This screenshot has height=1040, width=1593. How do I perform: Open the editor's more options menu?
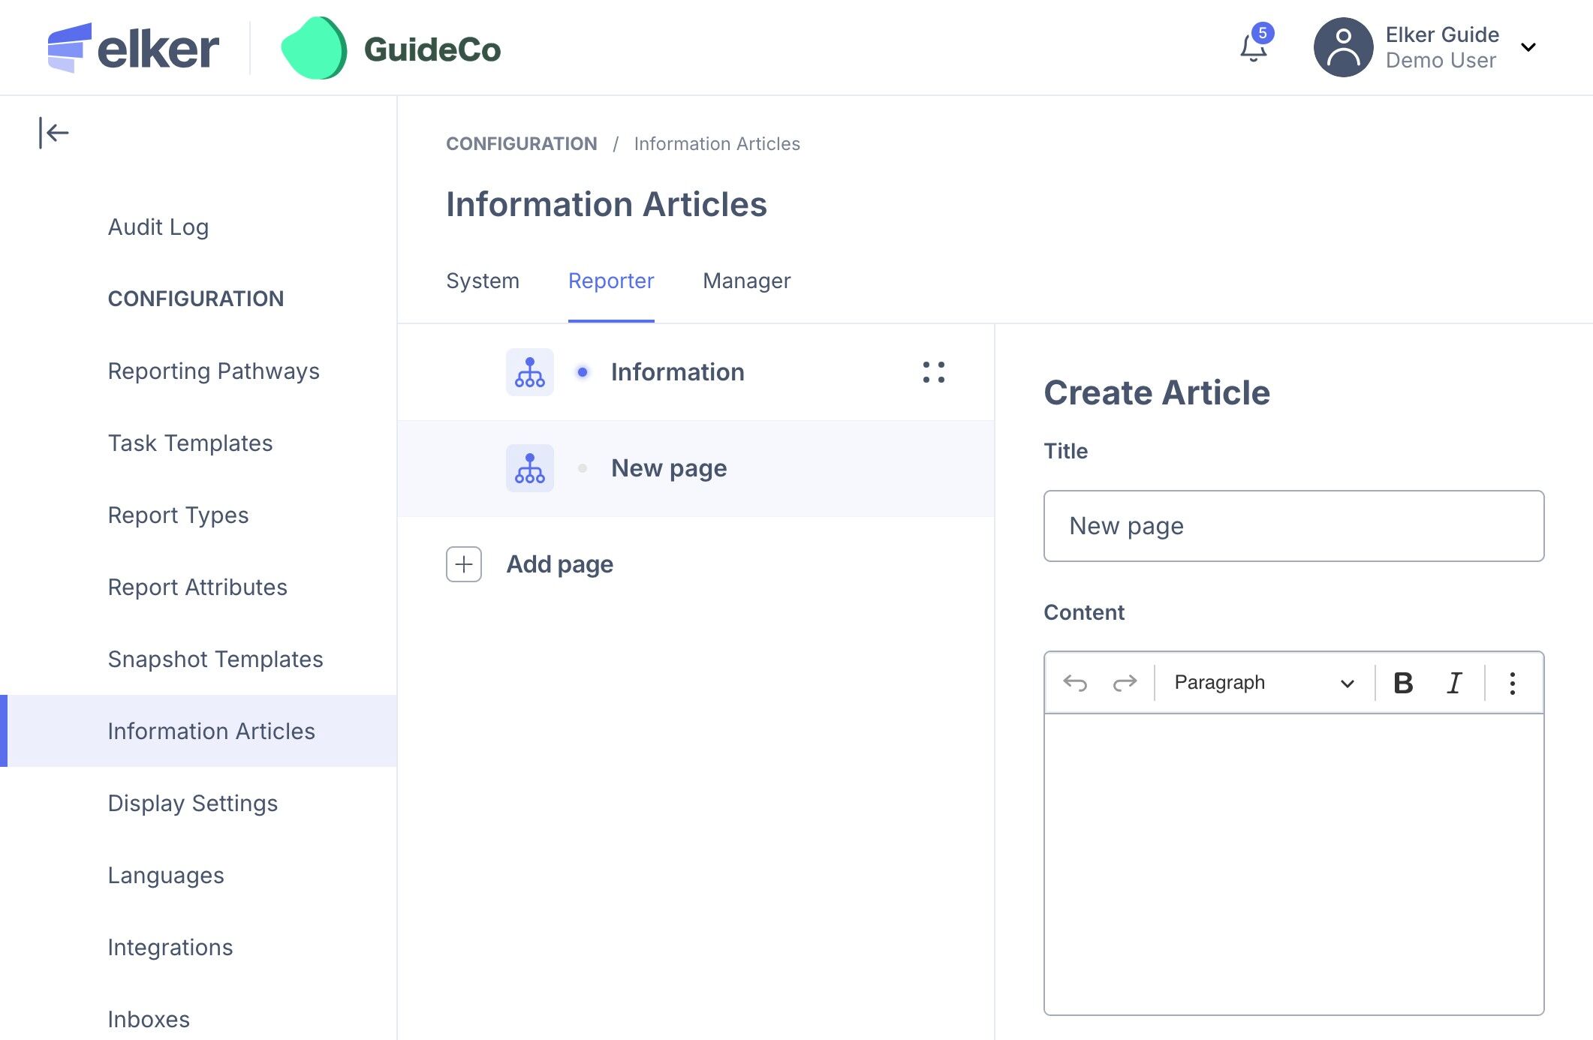pos(1512,683)
